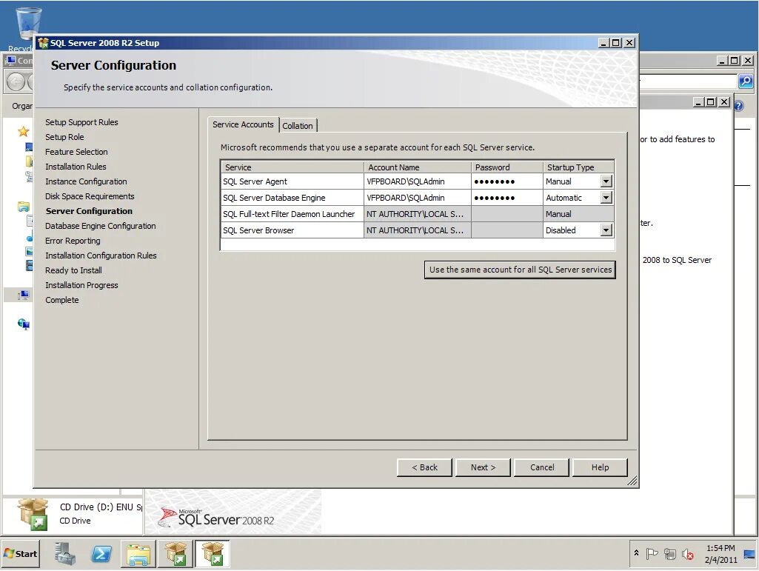
Task: Go to the previous page with Back
Action: click(x=424, y=467)
